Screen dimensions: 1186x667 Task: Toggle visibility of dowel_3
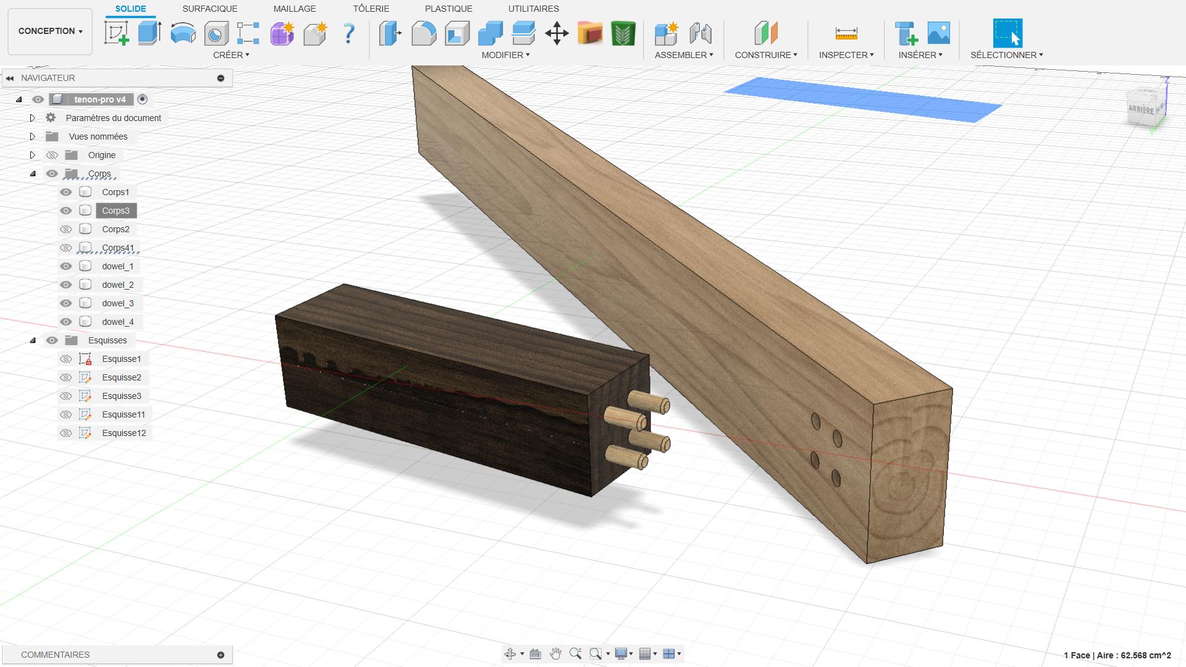tap(66, 303)
